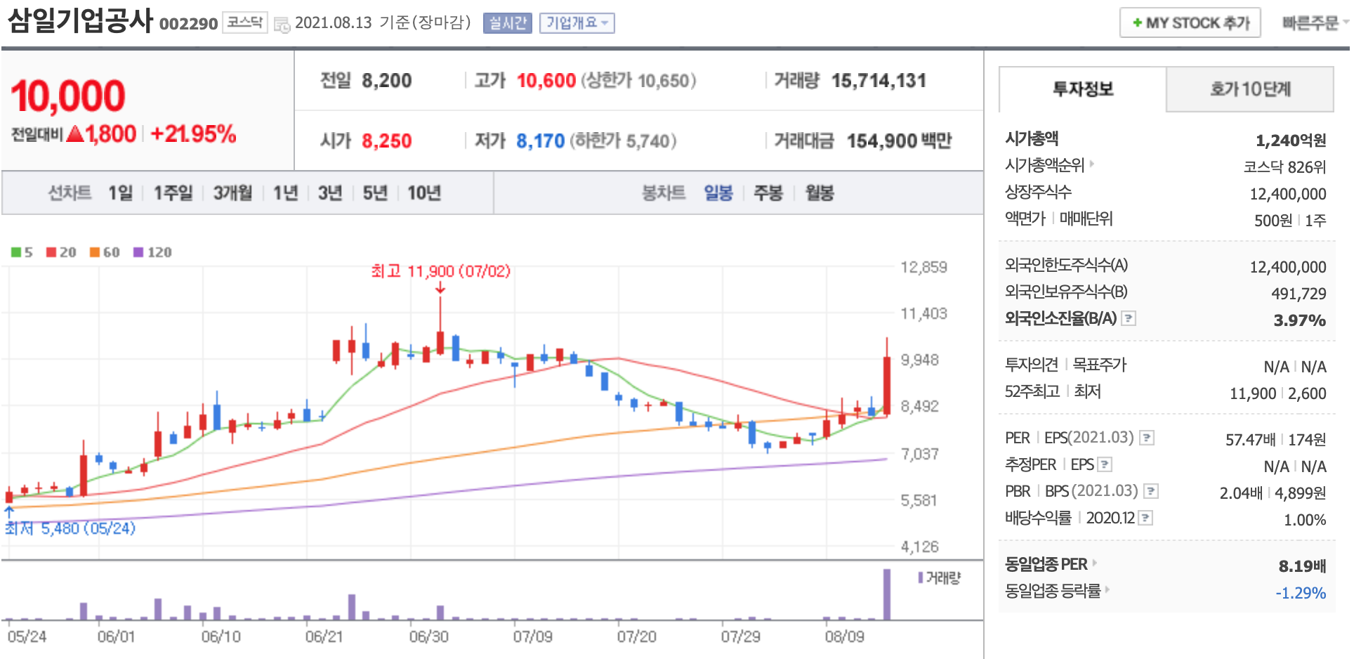Screen dimensions: 1361x659
Task: Click the PER value 57.47배
Action: (1250, 440)
